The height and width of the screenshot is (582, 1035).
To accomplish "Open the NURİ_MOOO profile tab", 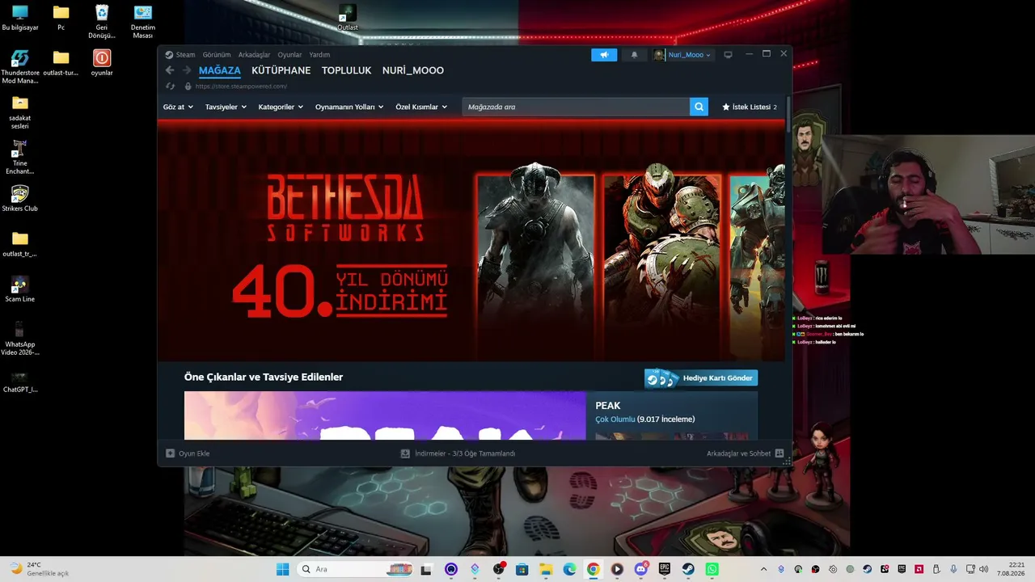I will point(413,70).
